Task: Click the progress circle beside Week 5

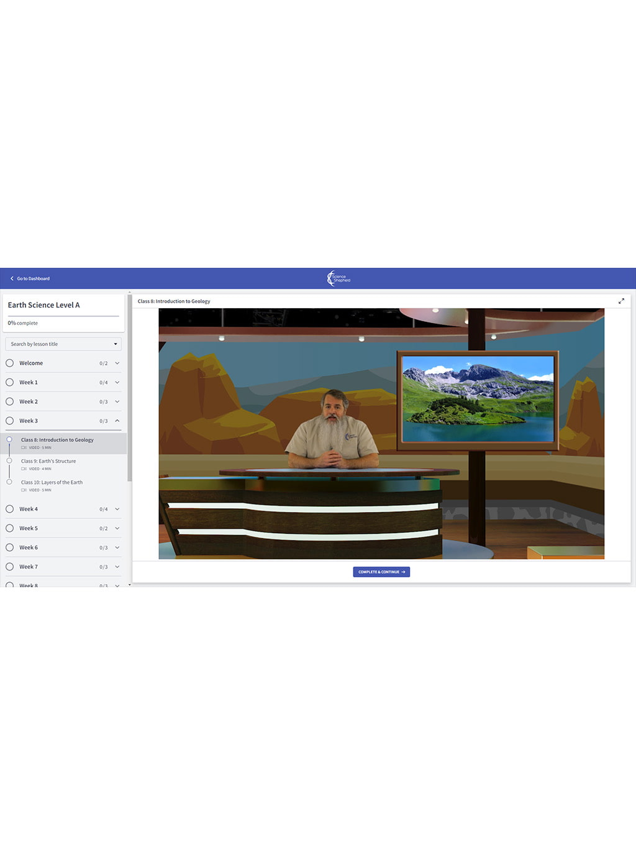Action: [x=9, y=528]
